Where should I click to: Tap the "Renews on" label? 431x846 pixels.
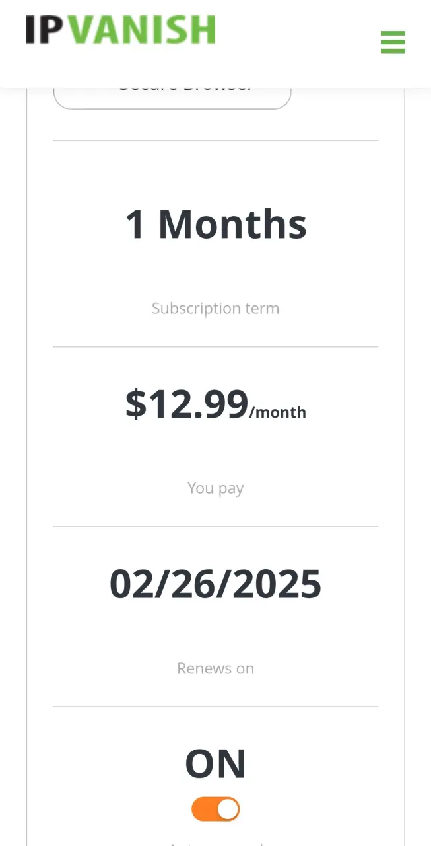click(216, 668)
